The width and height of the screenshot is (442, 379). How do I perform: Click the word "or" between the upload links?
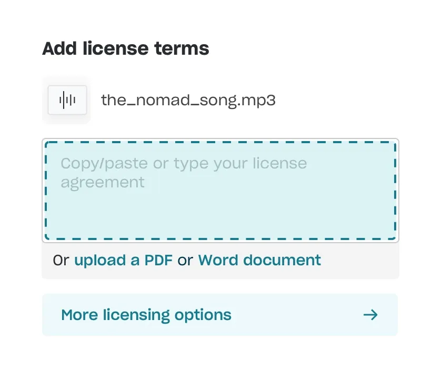coord(185,260)
